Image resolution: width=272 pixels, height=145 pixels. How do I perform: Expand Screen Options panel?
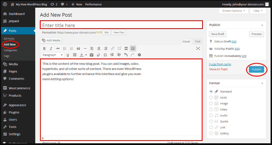coord(234,11)
